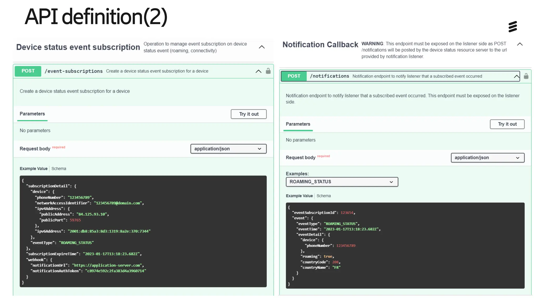Click the lock icon beside /notifications
This screenshot has height=302, width=538.
pos(526,76)
